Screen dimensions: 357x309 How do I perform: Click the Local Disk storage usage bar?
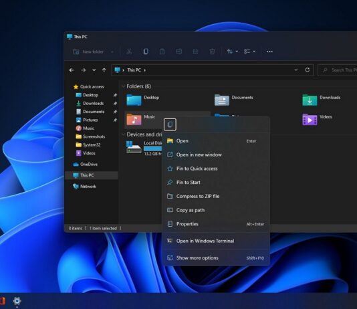153,148
